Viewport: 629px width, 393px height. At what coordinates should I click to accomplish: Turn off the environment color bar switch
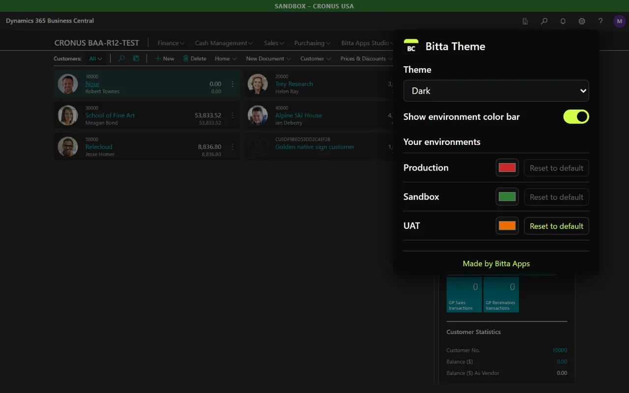tap(576, 116)
